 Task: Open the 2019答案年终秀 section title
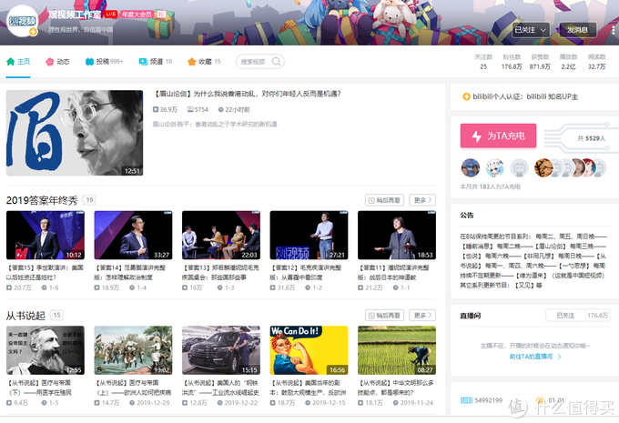(42, 200)
